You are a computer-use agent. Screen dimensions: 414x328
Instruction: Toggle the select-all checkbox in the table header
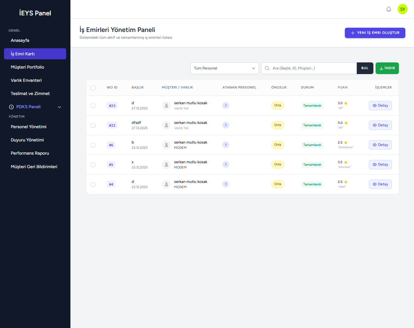coord(93,88)
